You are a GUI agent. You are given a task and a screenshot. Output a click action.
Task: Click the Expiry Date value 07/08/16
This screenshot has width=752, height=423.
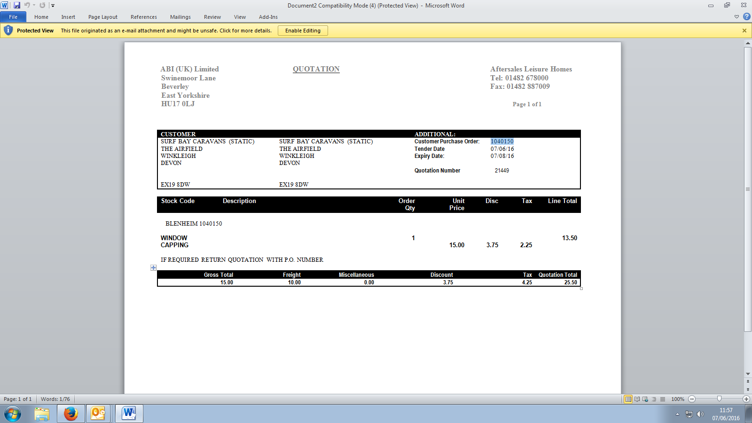pos(502,156)
